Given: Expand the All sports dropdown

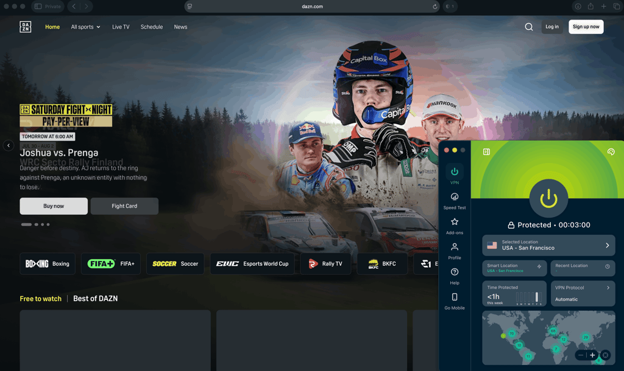Looking at the screenshot, I should click(85, 27).
